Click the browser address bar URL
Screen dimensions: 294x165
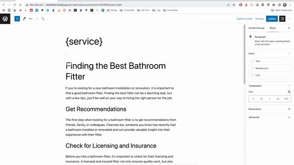click(84, 5)
